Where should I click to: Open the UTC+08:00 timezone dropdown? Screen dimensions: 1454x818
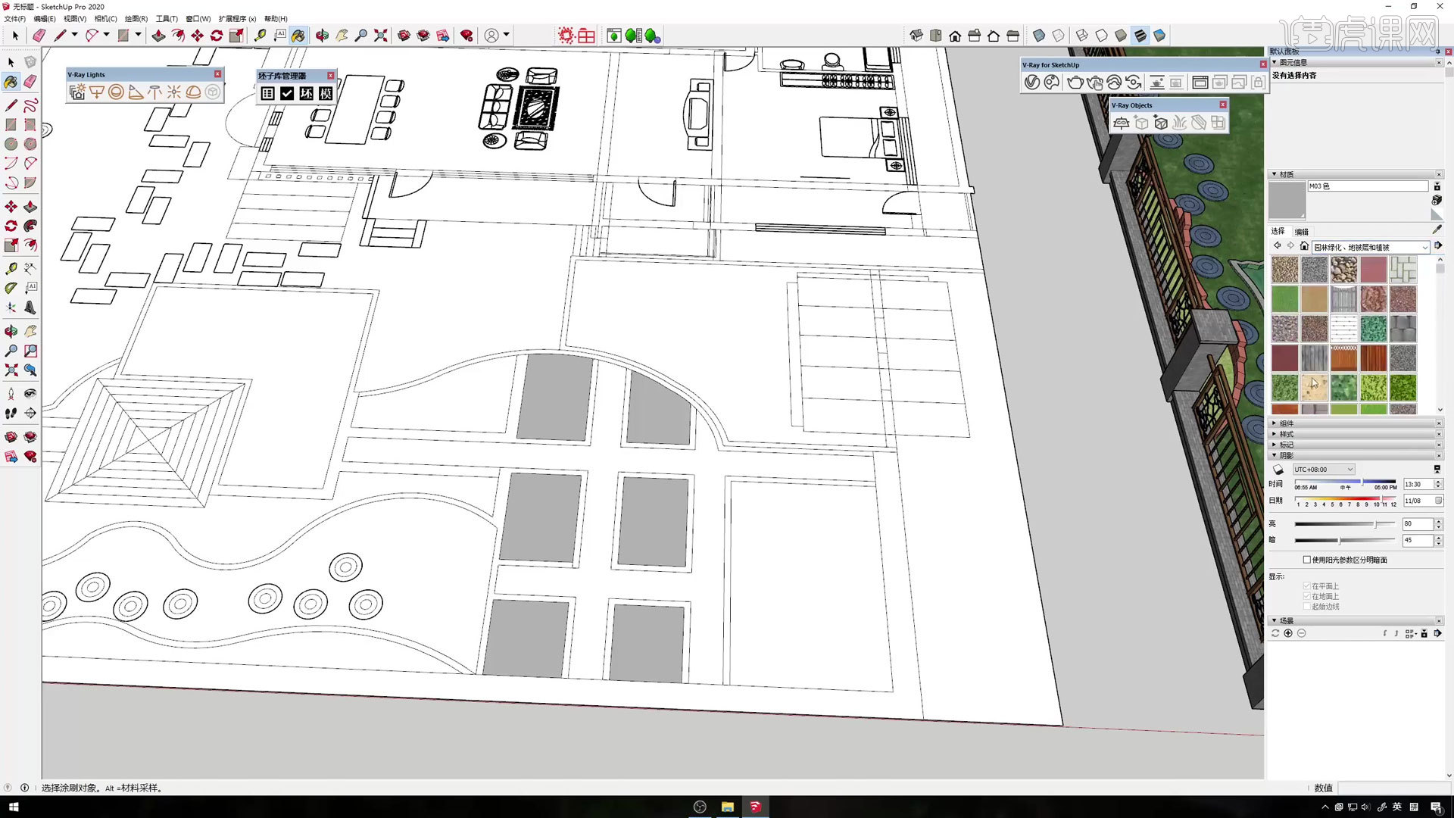pos(1323,470)
